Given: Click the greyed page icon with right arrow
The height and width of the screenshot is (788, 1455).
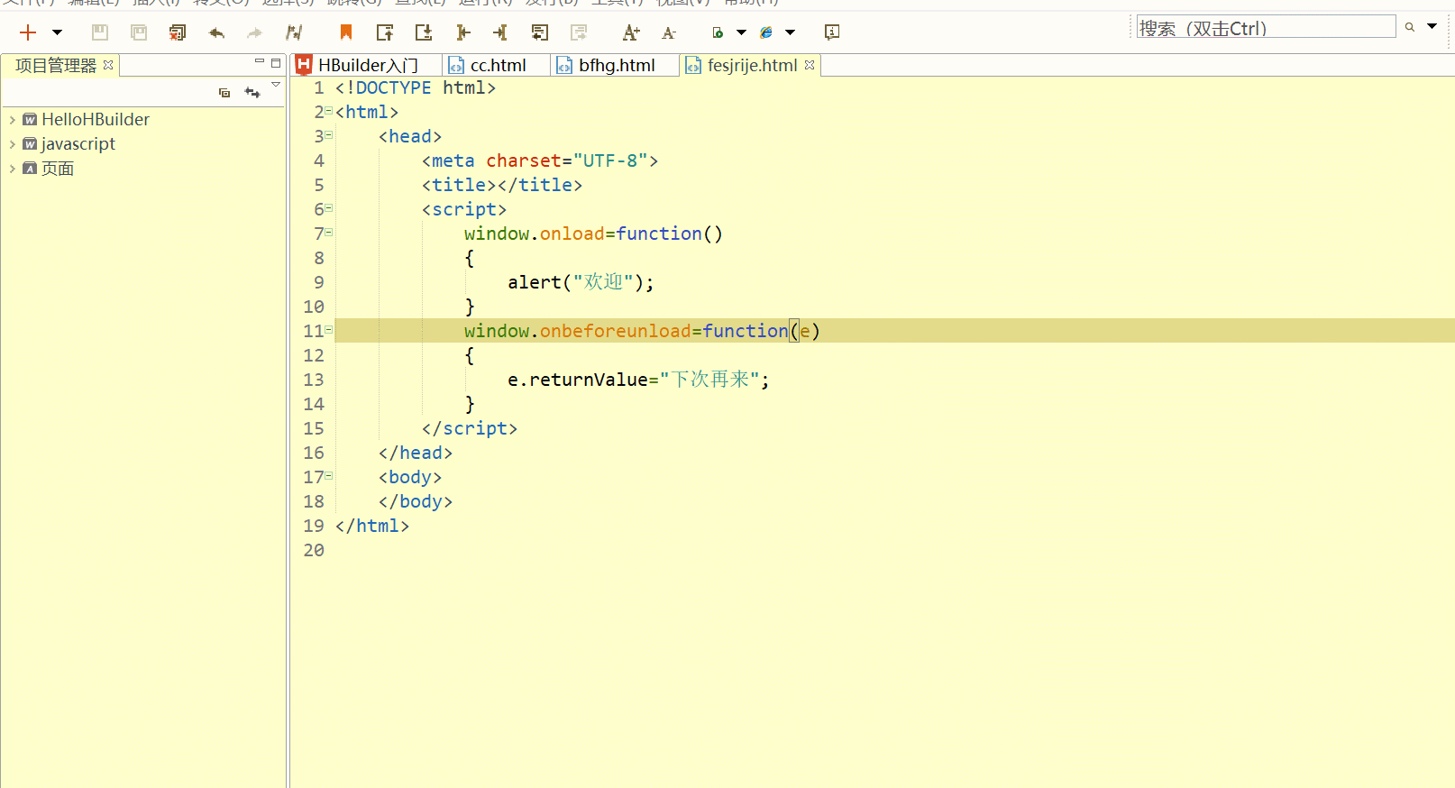Looking at the screenshot, I should [x=579, y=32].
